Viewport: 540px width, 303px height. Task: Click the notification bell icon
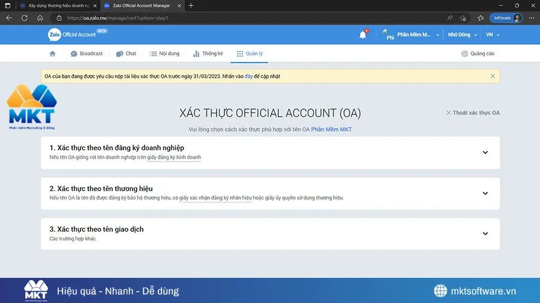[362, 35]
